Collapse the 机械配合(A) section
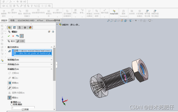 51,69
